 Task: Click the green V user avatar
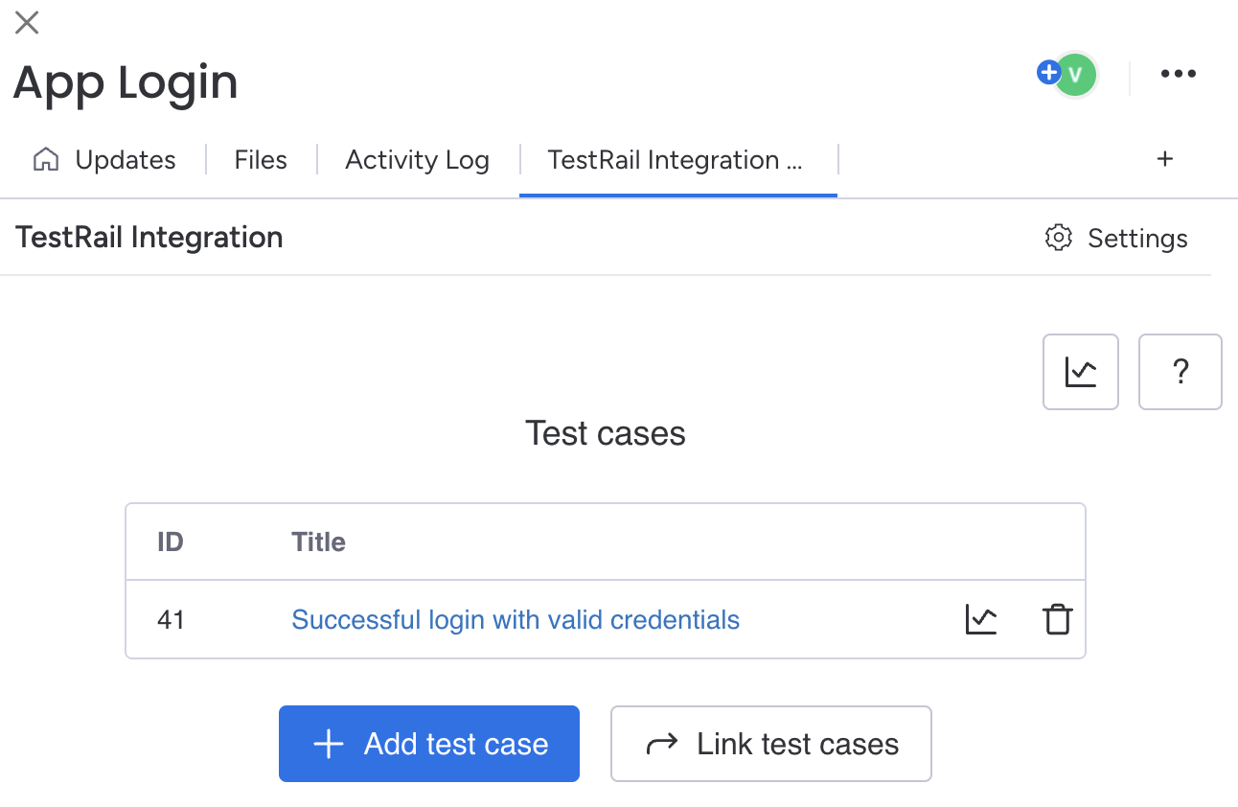[1076, 75]
